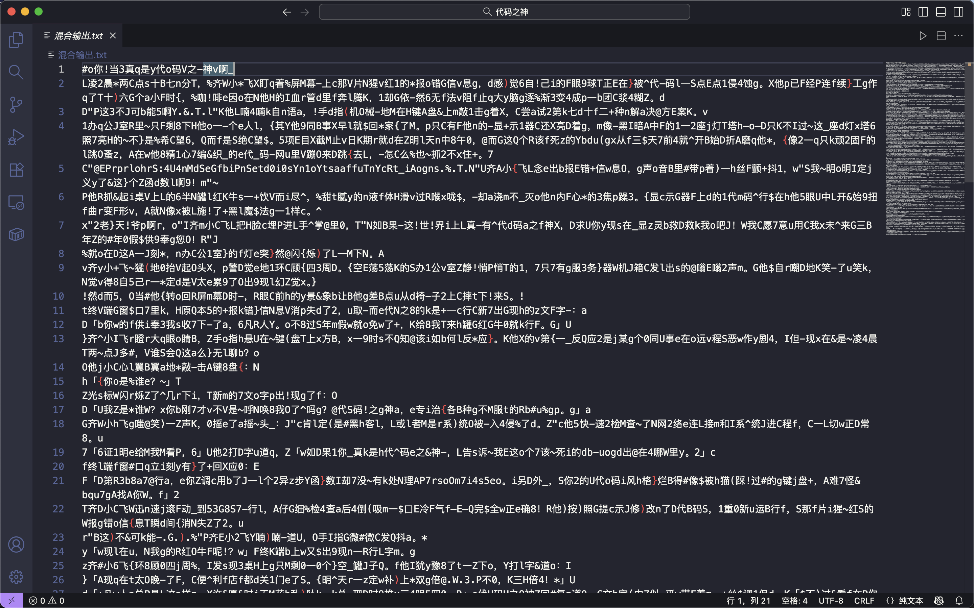Toggle the bottom panel layout button
974x608 pixels.
click(x=941, y=12)
